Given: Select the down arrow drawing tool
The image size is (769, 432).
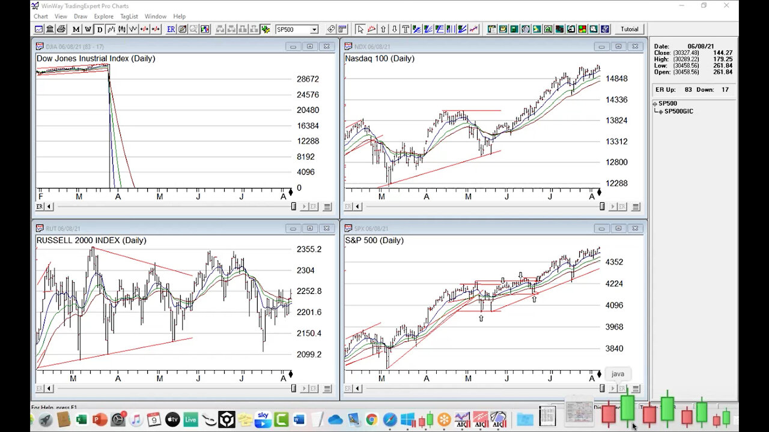Looking at the screenshot, I should pyautogui.click(x=394, y=29).
